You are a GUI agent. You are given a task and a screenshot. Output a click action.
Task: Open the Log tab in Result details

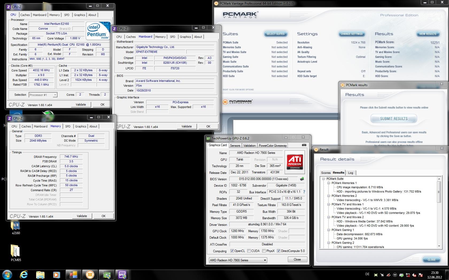pos(350,173)
